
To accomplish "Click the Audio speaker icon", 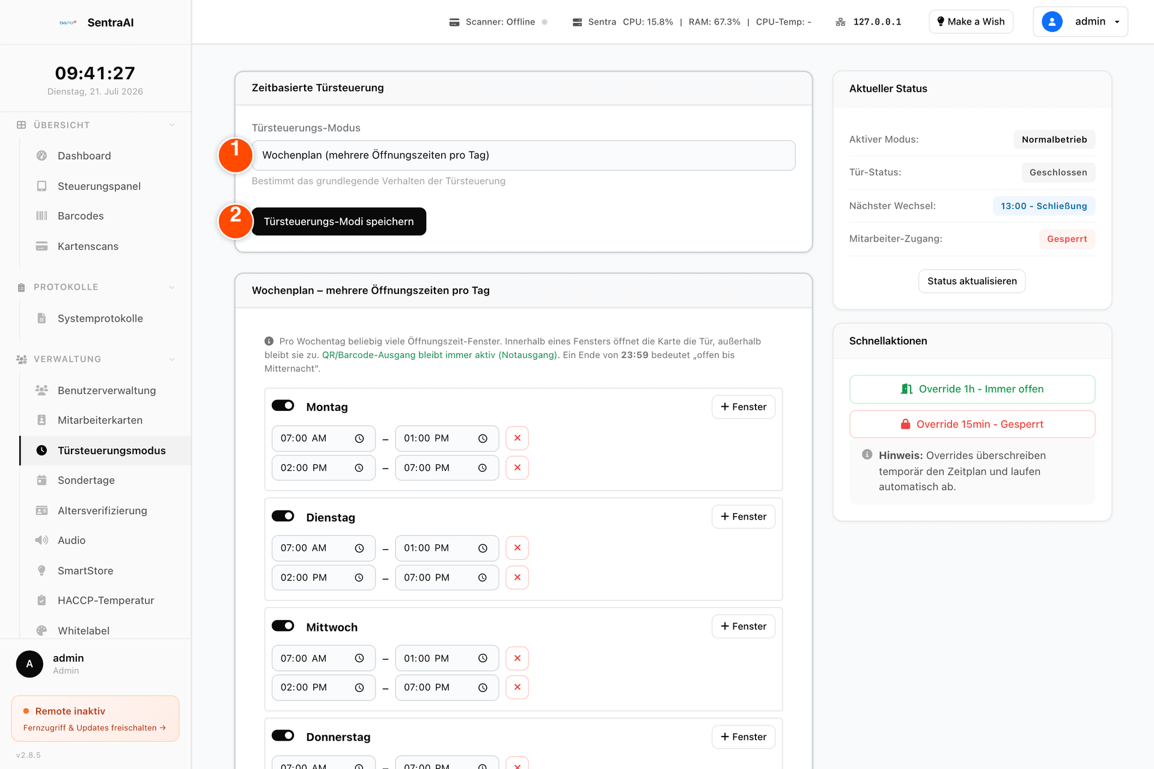I will coord(41,540).
